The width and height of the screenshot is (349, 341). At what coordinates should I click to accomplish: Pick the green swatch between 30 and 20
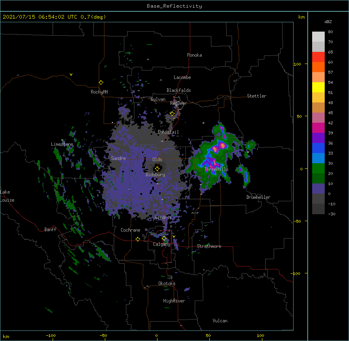pyautogui.click(x=318, y=168)
